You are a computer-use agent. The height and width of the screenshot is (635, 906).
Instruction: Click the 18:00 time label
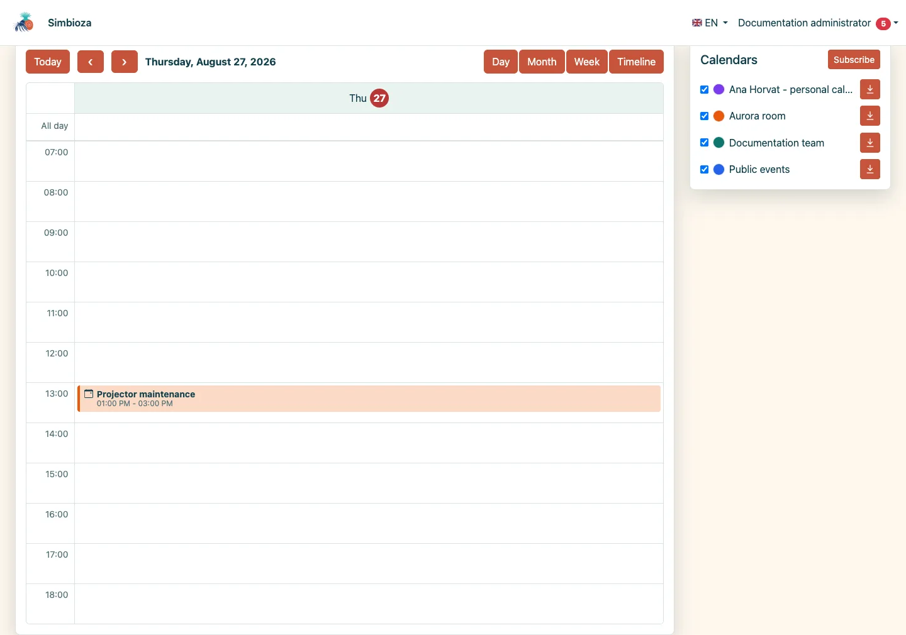[x=57, y=595]
